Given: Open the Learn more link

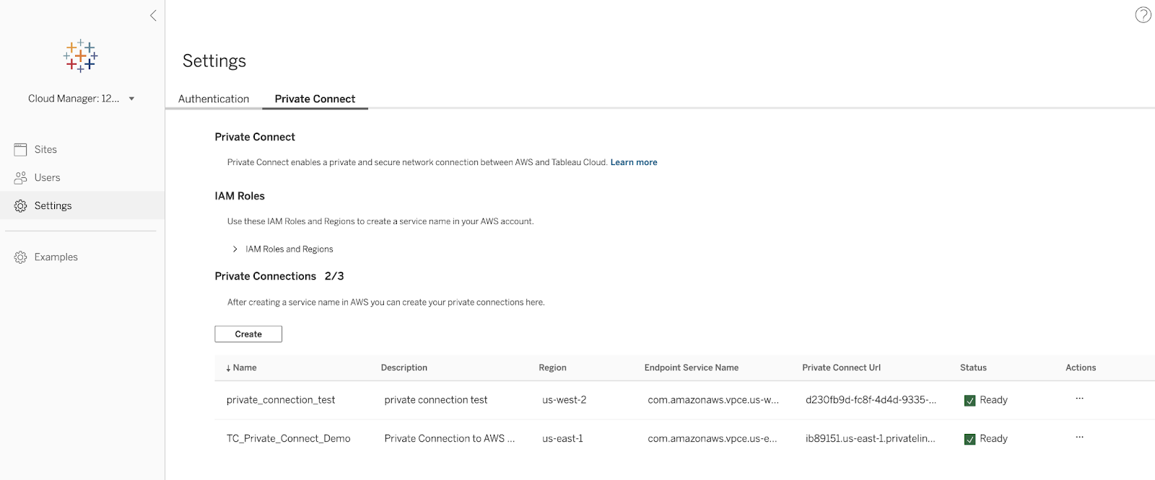Looking at the screenshot, I should pos(634,162).
